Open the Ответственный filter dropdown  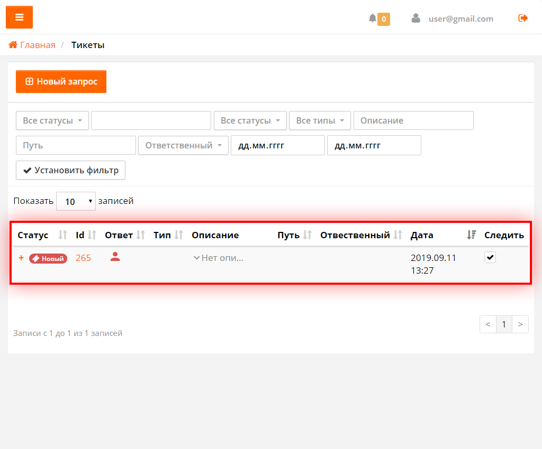click(x=183, y=145)
